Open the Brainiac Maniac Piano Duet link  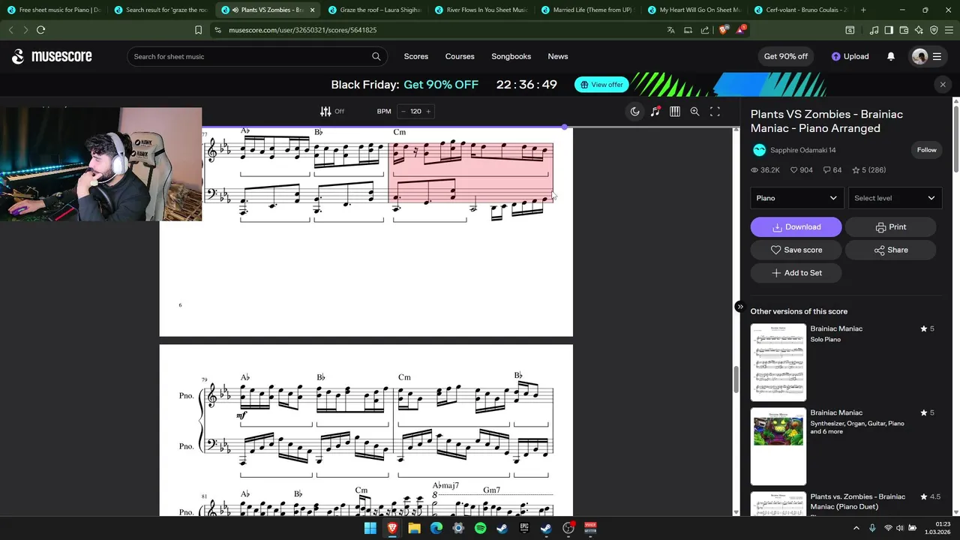pos(857,501)
